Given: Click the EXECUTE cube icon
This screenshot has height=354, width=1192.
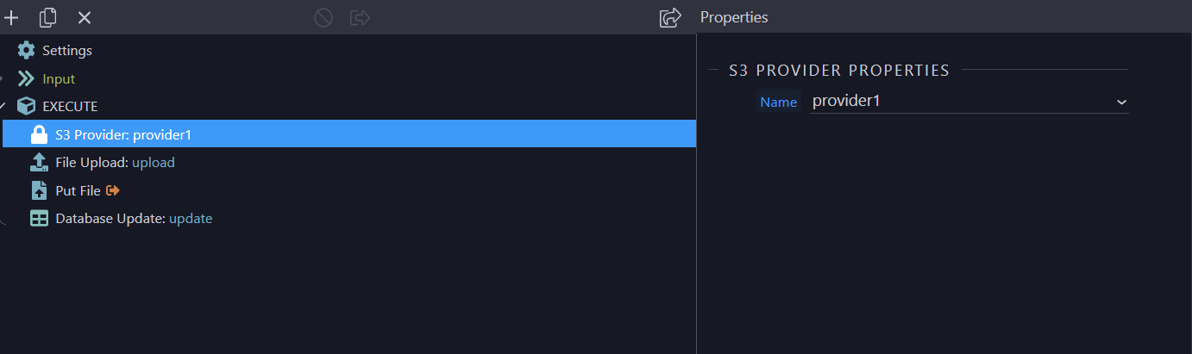Looking at the screenshot, I should (27, 106).
